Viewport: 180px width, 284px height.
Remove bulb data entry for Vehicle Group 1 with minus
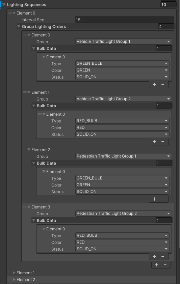[x=163, y=84]
